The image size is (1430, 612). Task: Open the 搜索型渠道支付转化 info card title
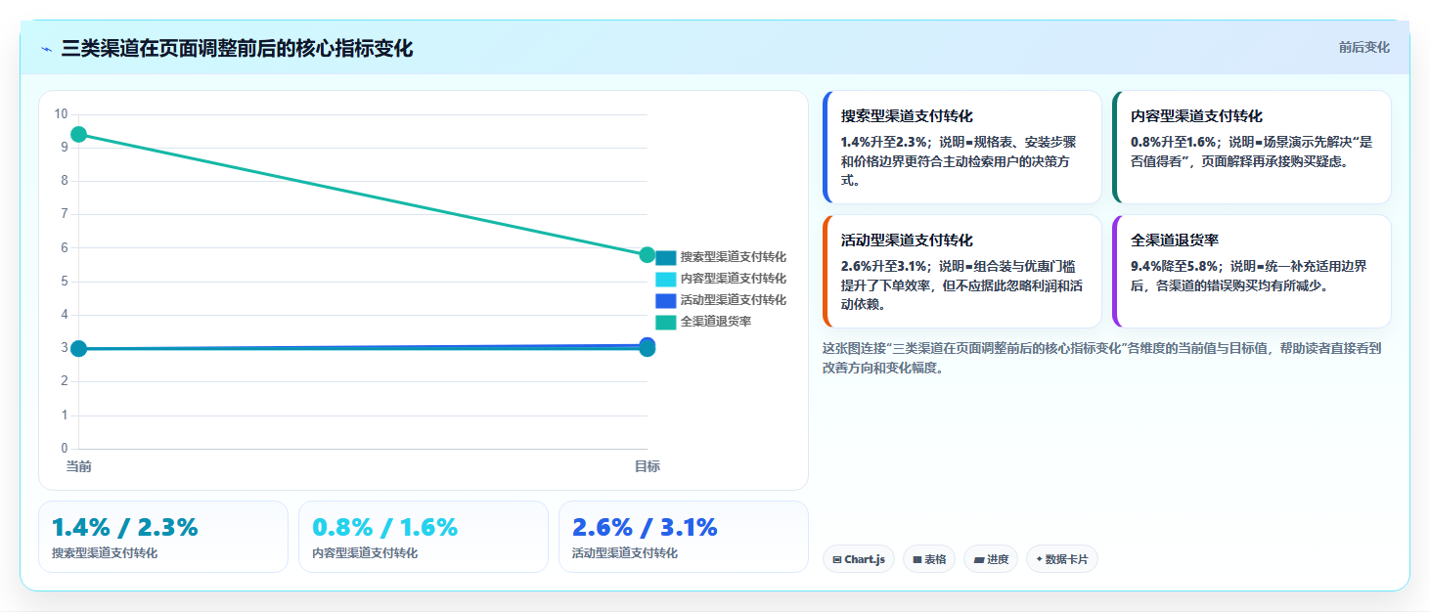(907, 116)
